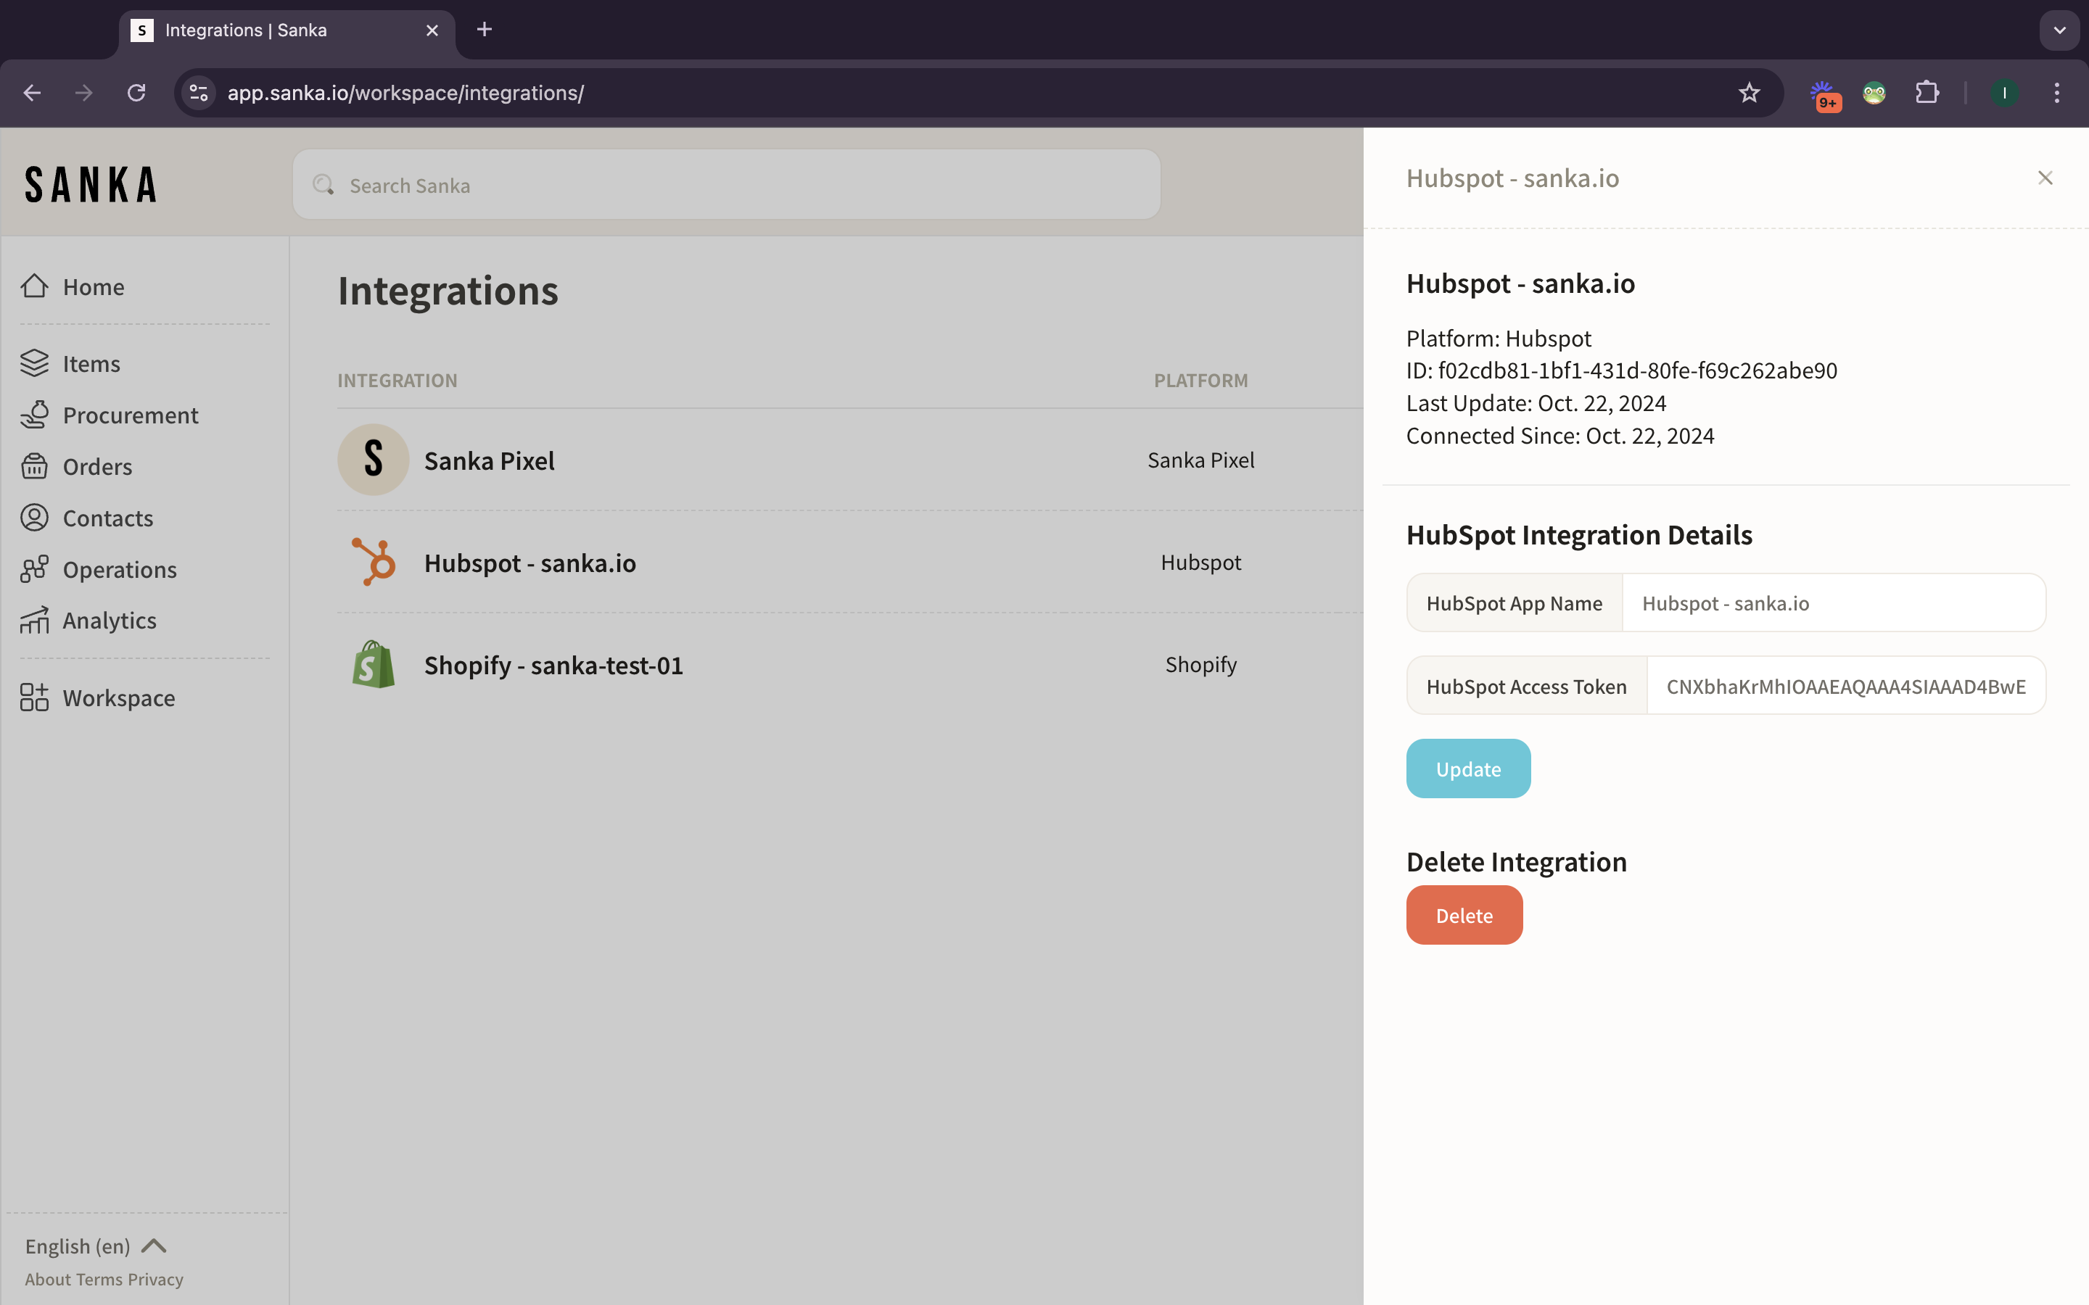Click the Workspace grid icon
Image resolution: width=2089 pixels, height=1305 pixels.
point(35,697)
